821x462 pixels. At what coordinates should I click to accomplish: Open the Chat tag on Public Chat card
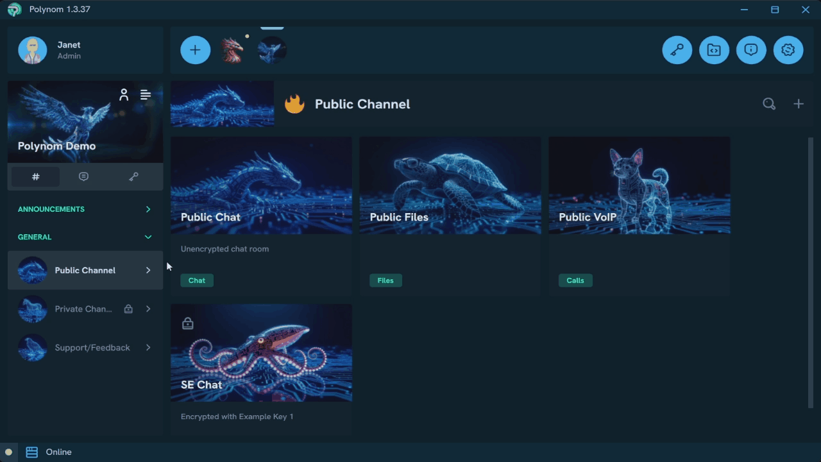click(197, 280)
